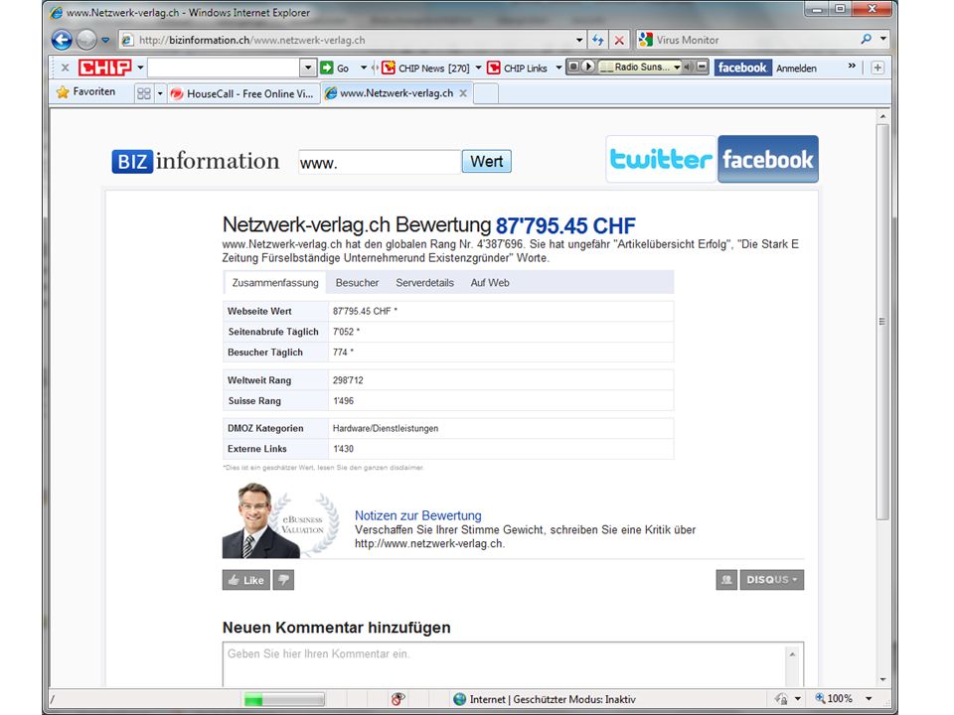Open the DISQUS dropdown menu

(x=771, y=579)
